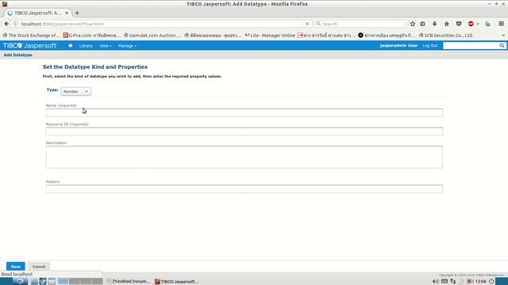
Task: Switch to first workspace in pager
Action: click(x=63, y=282)
